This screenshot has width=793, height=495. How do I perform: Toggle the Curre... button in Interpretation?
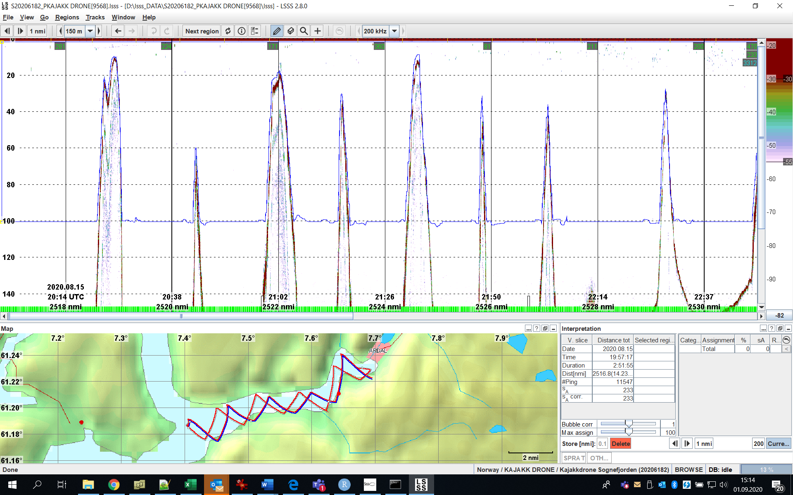click(x=779, y=444)
